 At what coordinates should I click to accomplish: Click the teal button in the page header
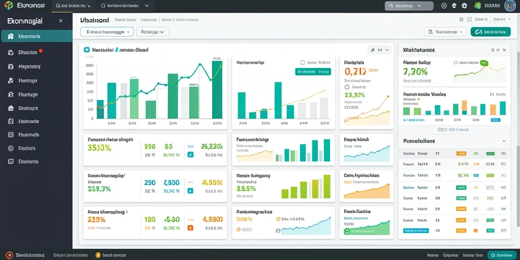(x=490, y=32)
